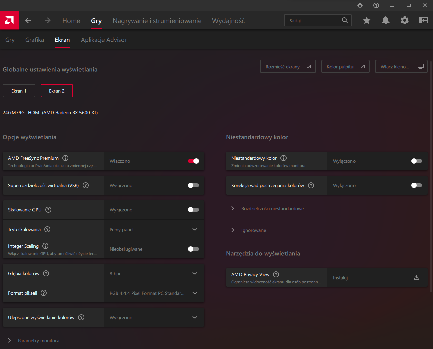
Task: Show help for Skalowanie GPU
Action: pyautogui.click(x=49, y=210)
